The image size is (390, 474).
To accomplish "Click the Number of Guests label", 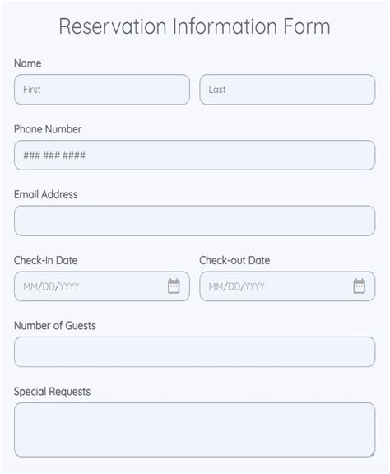I will (x=55, y=326).
